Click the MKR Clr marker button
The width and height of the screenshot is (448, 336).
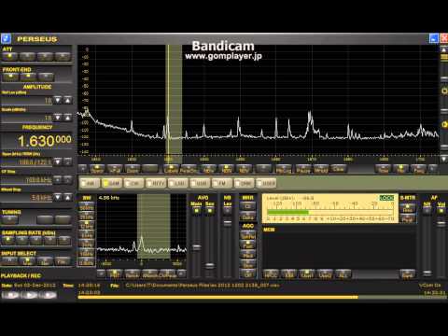pyautogui.click(x=247, y=206)
